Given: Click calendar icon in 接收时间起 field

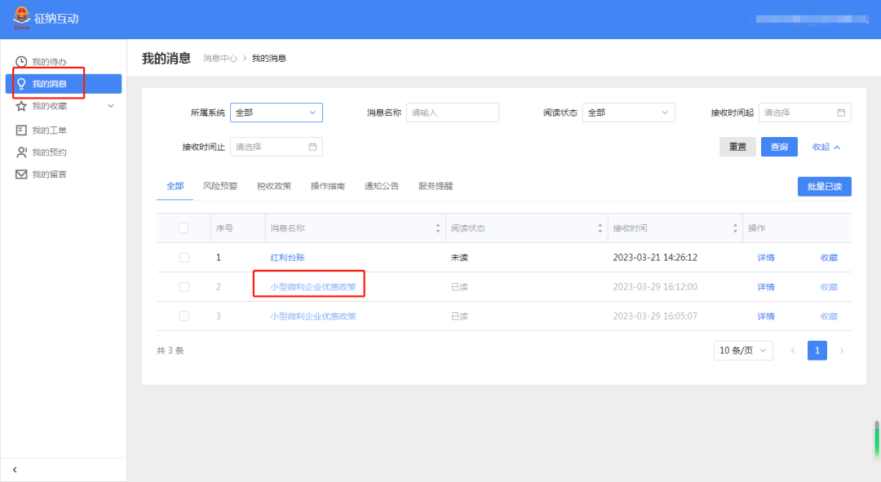Looking at the screenshot, I should [x=841, y=113].
